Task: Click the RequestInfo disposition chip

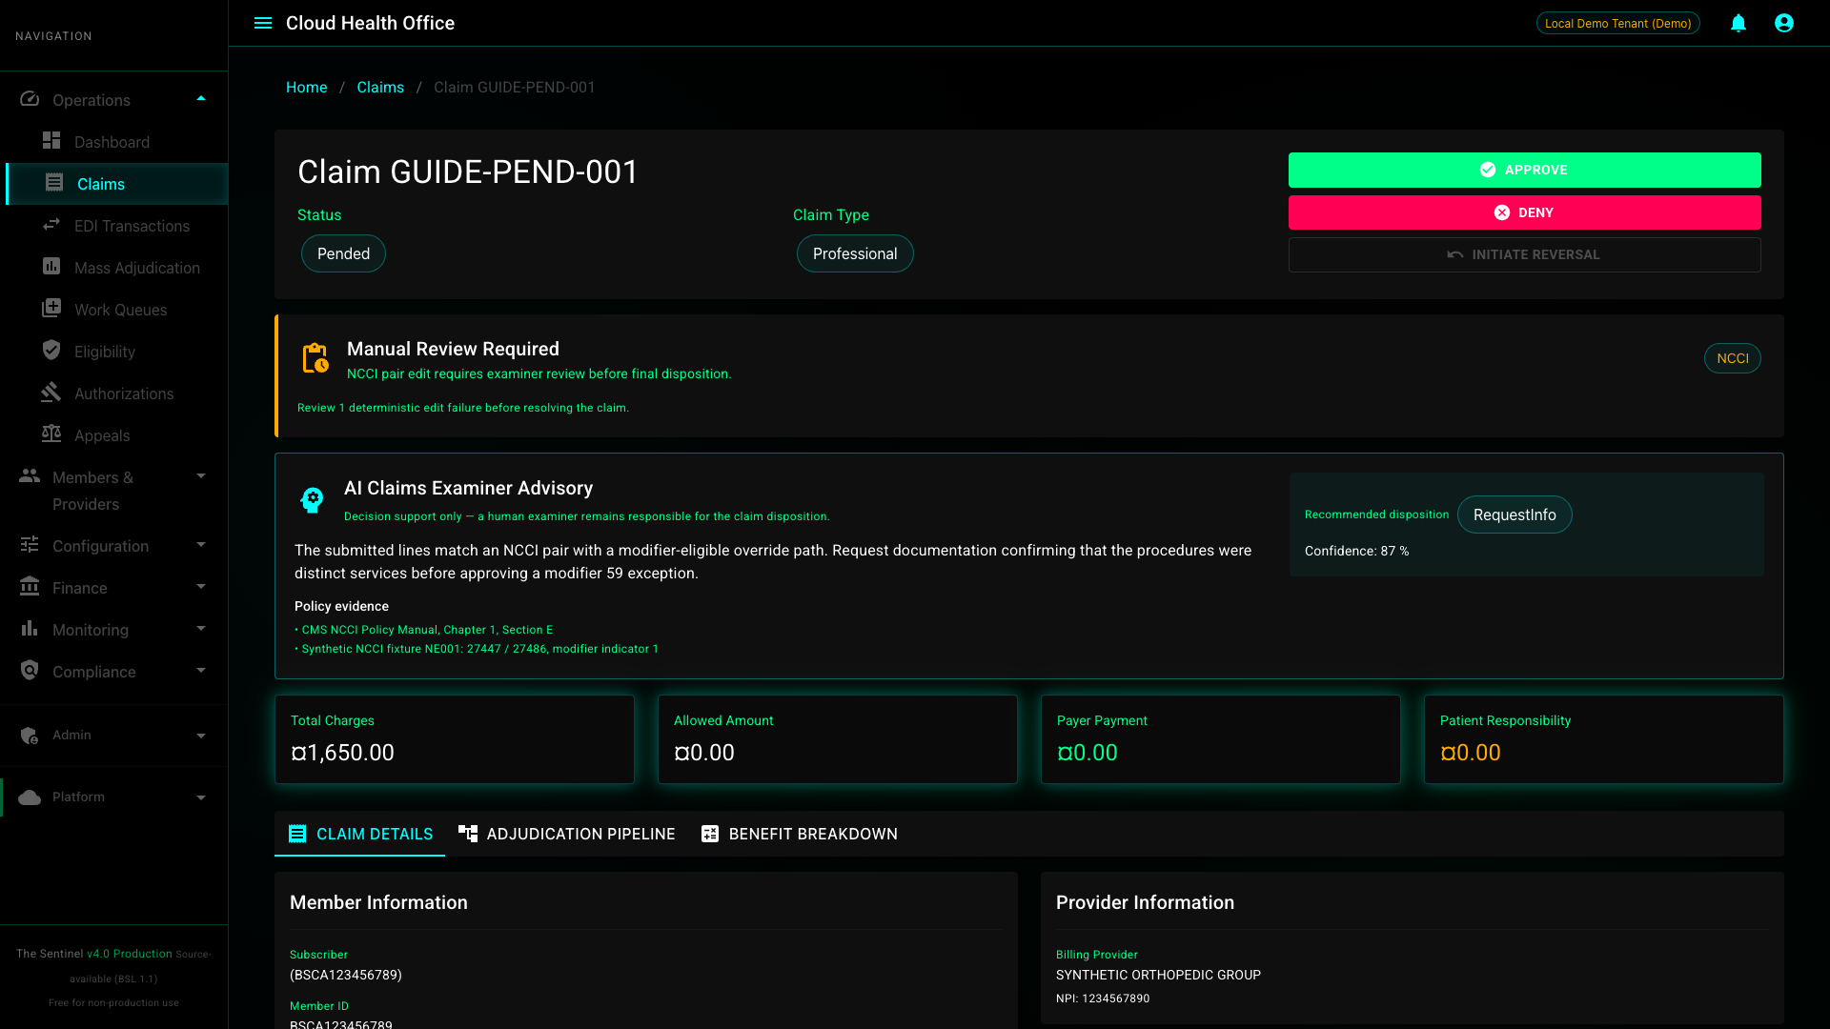Action: (1515, 514)
